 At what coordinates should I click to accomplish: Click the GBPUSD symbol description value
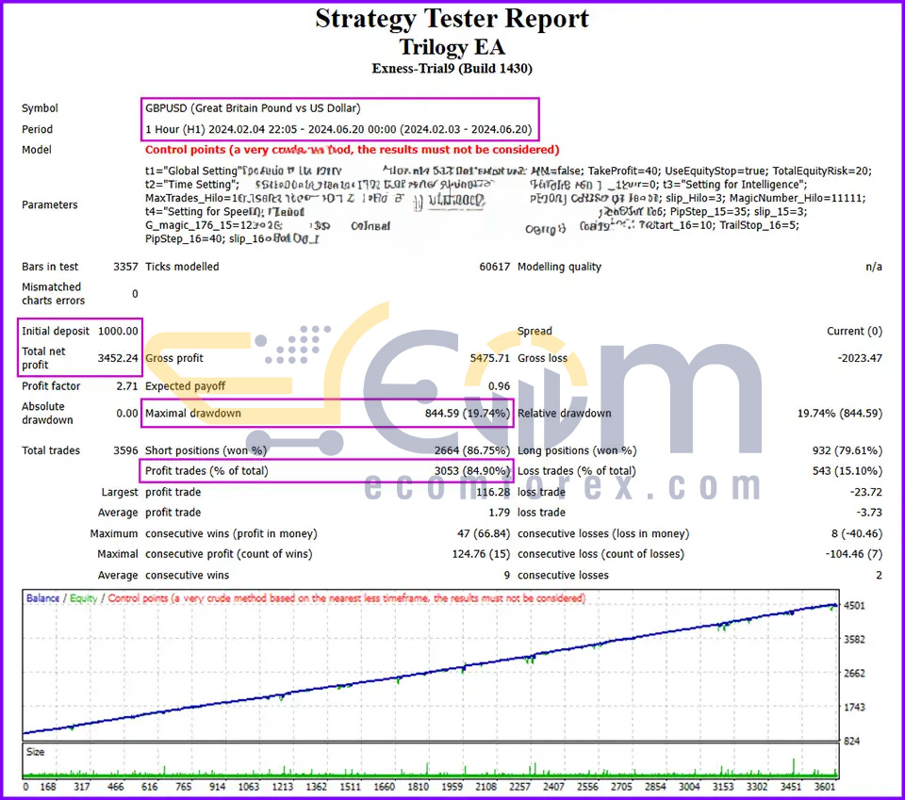pos(253,108)
